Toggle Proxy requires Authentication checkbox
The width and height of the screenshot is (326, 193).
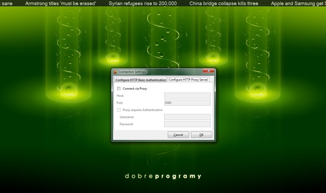click(x=119, y=110)
